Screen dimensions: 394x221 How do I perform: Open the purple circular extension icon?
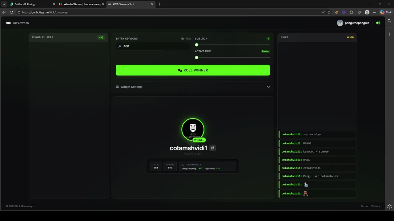click(344, 12)
